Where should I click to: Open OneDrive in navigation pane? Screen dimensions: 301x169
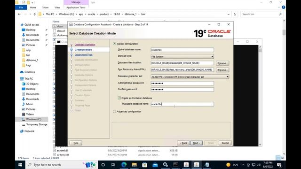pos(30,72)
